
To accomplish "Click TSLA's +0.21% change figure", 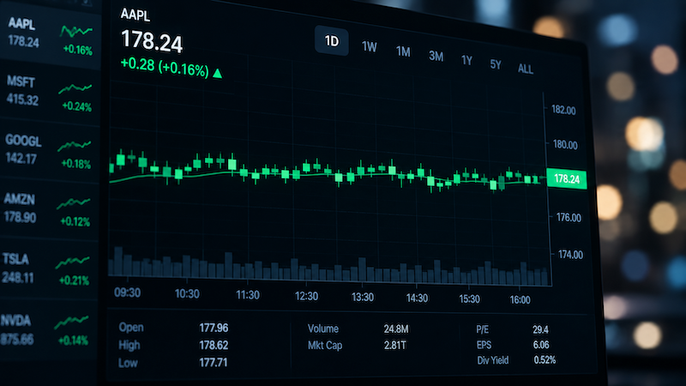I will 74,280.
